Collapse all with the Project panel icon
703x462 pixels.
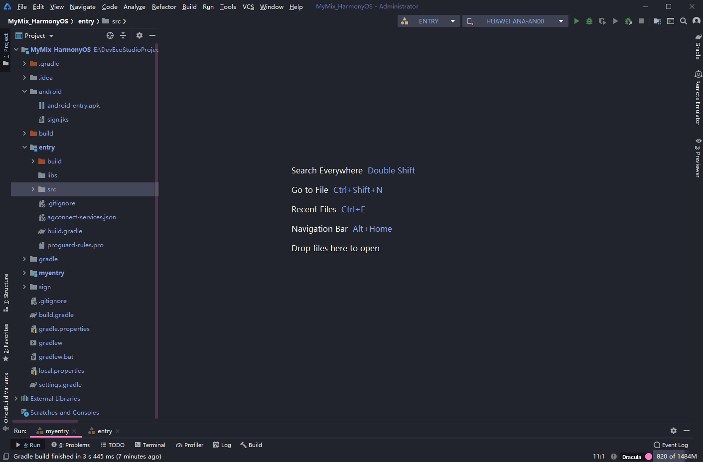pyautogui.click(x=123, y=35)
